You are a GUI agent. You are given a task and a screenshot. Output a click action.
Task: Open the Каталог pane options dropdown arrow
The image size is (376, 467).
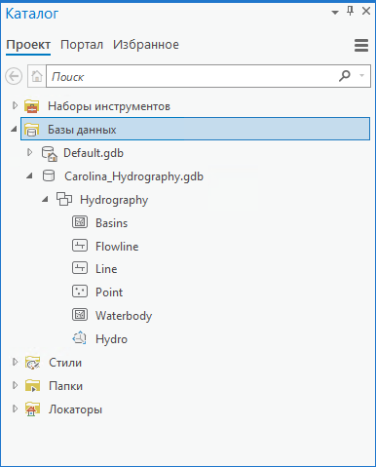pyautogui.click(x=335, y=13)
